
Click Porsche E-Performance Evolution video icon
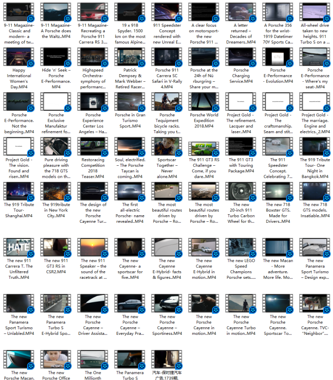coord(278,57)
